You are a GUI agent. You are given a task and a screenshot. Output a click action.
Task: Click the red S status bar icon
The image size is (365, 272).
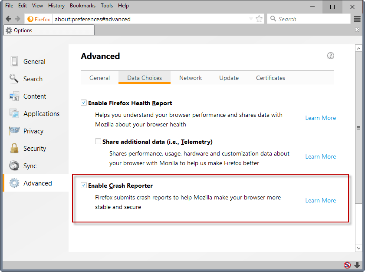(x=347, y=265)
